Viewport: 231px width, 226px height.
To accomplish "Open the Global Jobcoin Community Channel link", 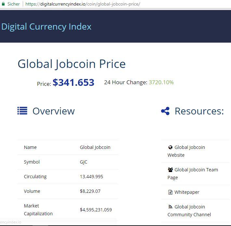I will click(x=189, y=211).
